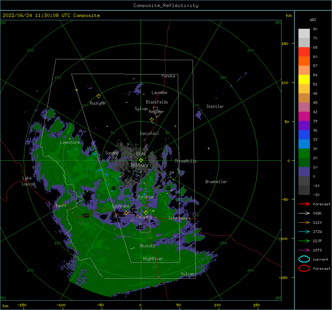Image resolution: width=332 pixels, height=310 pixels.
Task: Click the Sundre town label
Action: (x=112, y=153)
